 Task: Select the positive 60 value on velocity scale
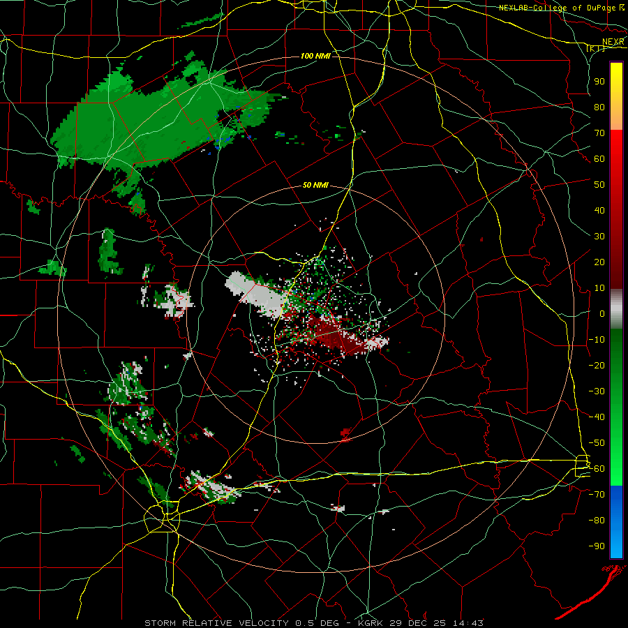[x=599, y=159]
